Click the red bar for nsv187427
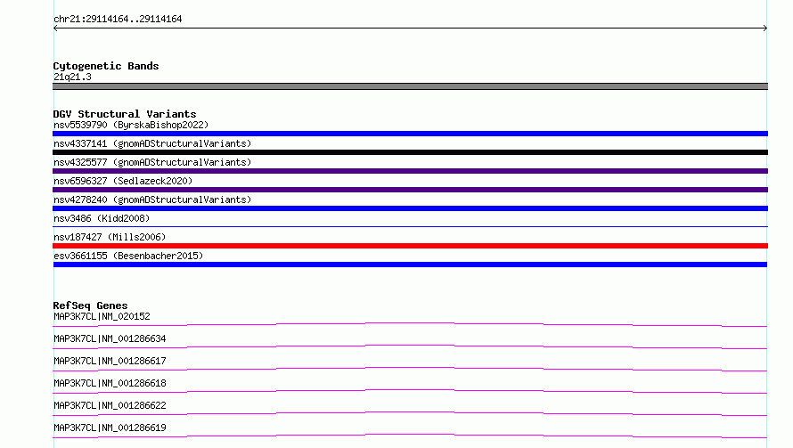Viewport: 793px width, 448px height. tap(410, 246)
